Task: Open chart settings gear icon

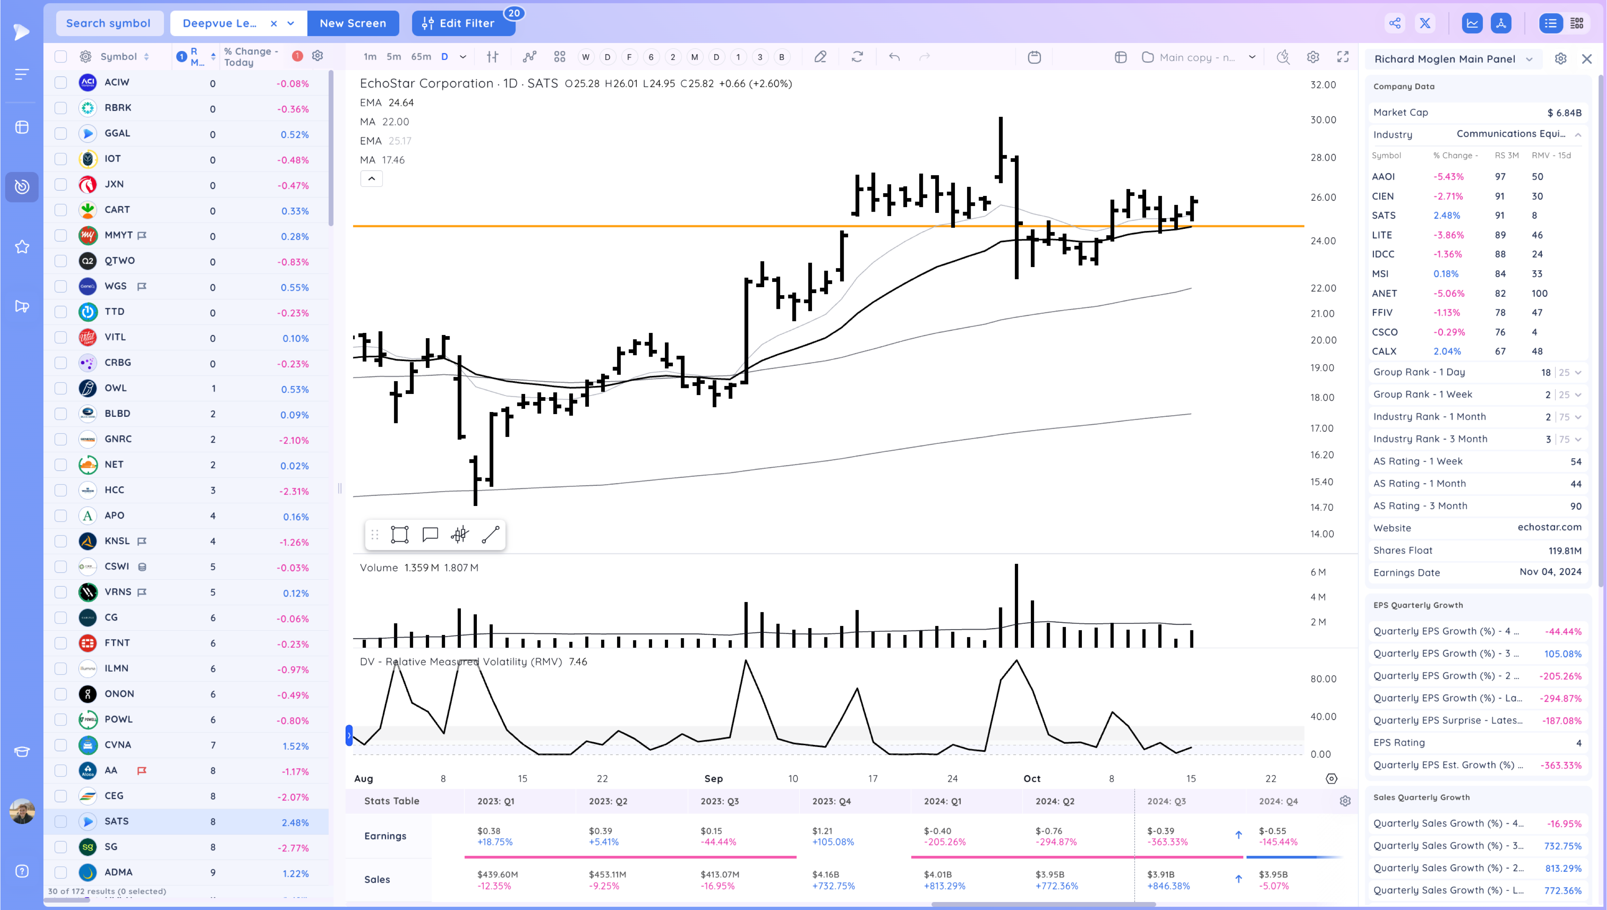Action: point(1313,57)
